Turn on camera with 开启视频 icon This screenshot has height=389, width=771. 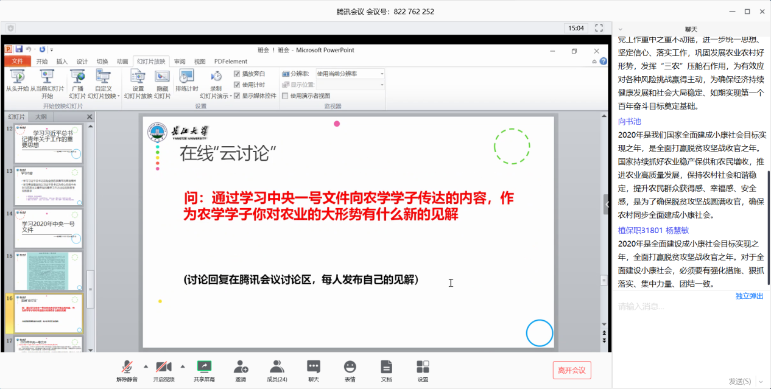[163, 367]
